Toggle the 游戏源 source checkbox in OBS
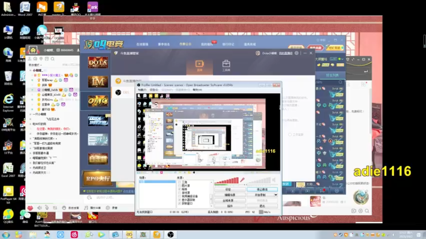426x239 pixels. point(179,193)
